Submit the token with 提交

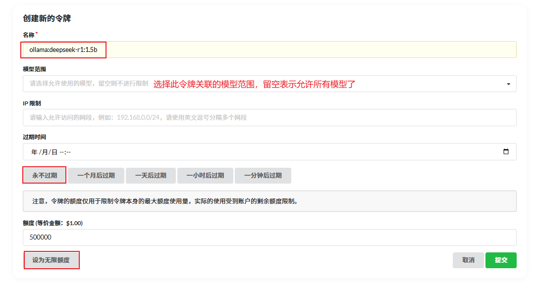[501, 260]
